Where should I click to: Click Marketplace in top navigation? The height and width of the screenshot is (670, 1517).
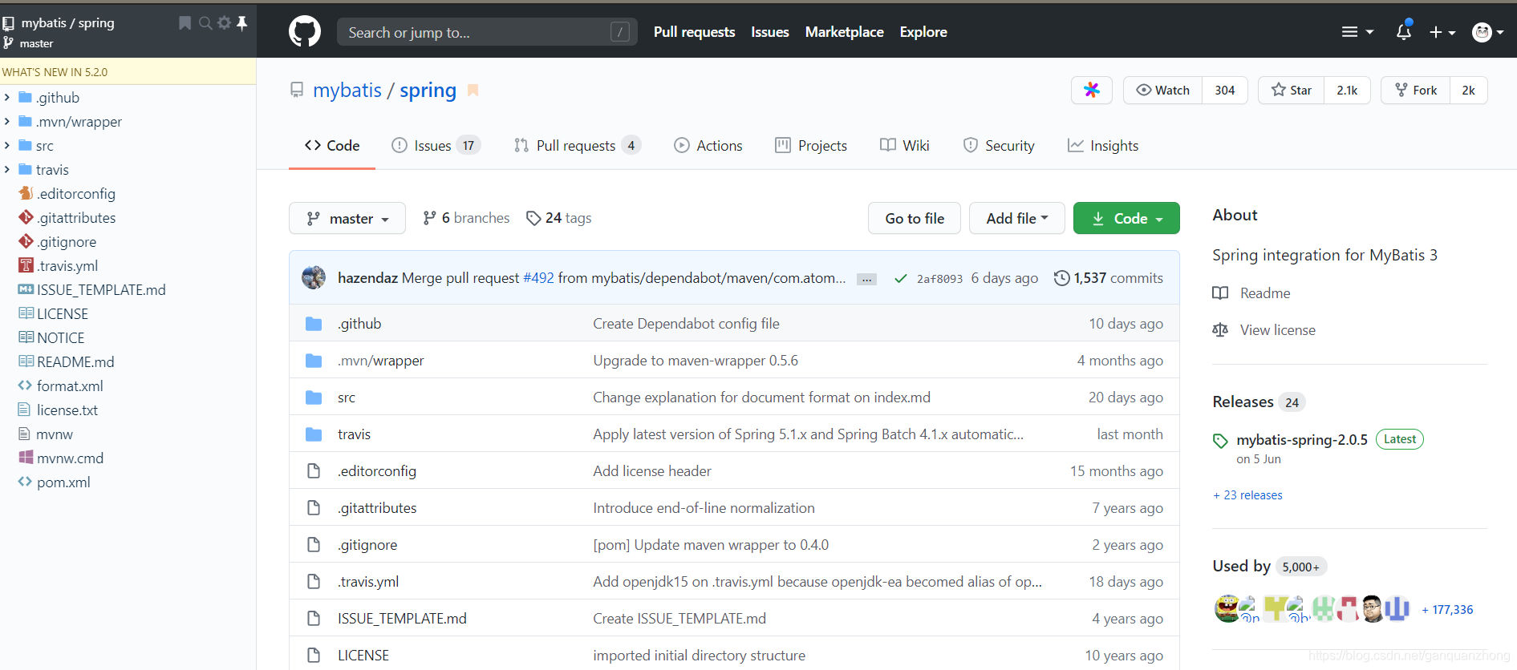pyautogui.click(x=844, y=32)
